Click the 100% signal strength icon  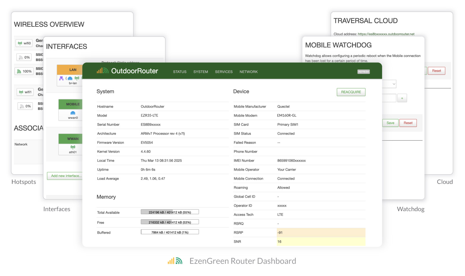[19, 71]
